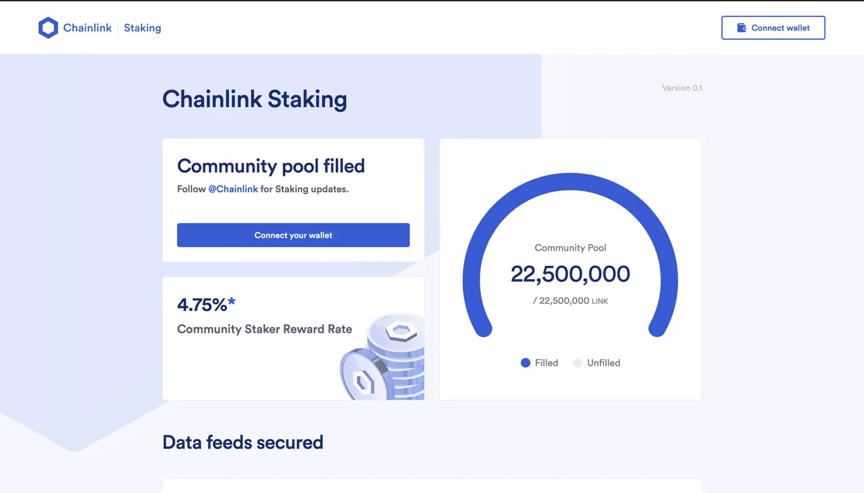
Task: Click the Chainlink hexagon logo icon
Action: 48,28
